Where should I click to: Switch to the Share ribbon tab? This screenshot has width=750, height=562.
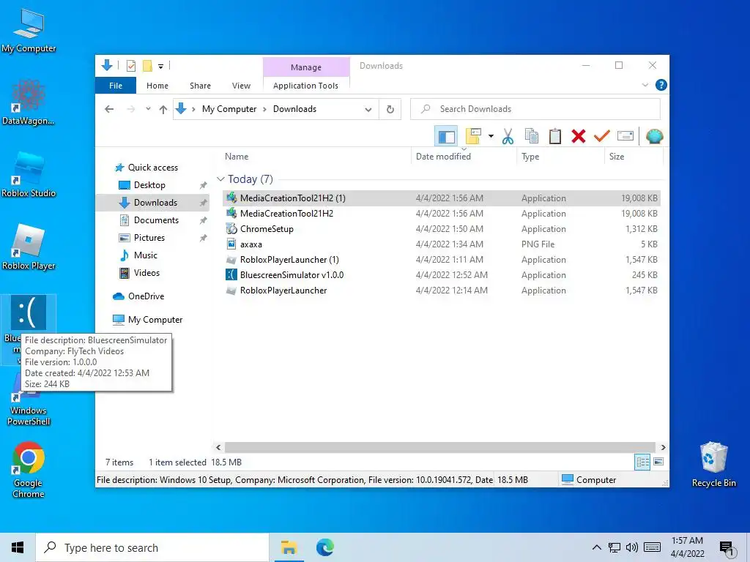[x=200, y=86]
